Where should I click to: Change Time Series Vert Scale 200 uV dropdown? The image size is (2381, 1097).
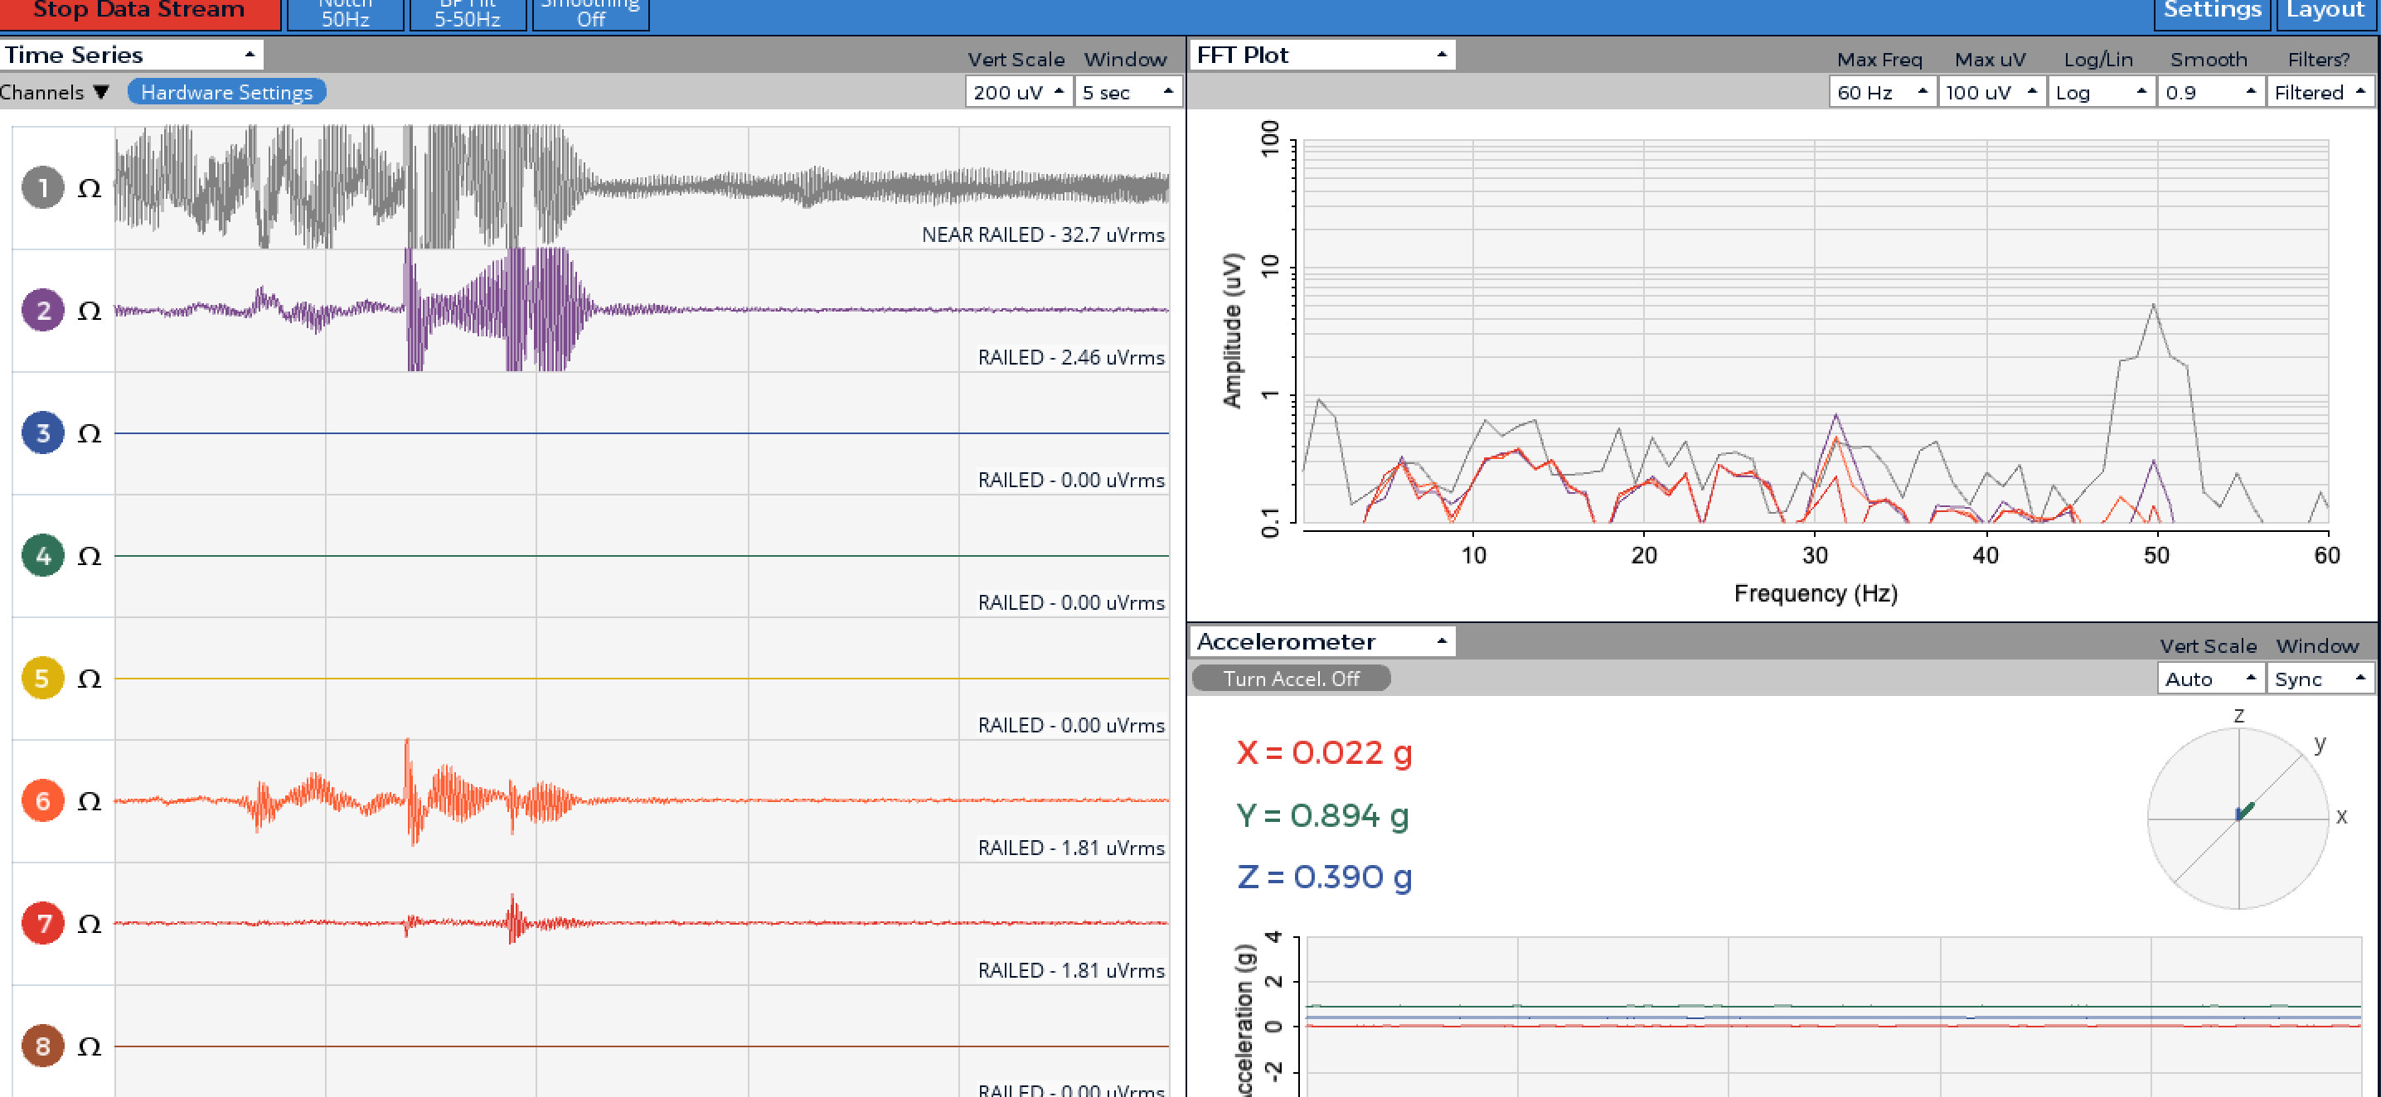tap(1019, 92)
